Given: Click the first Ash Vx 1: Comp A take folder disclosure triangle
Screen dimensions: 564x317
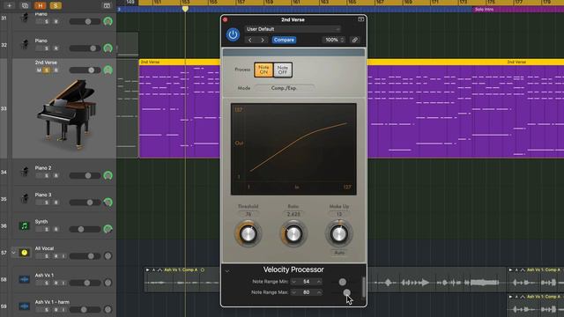Looking at the screenshot, I should click(x=147, y=269).
